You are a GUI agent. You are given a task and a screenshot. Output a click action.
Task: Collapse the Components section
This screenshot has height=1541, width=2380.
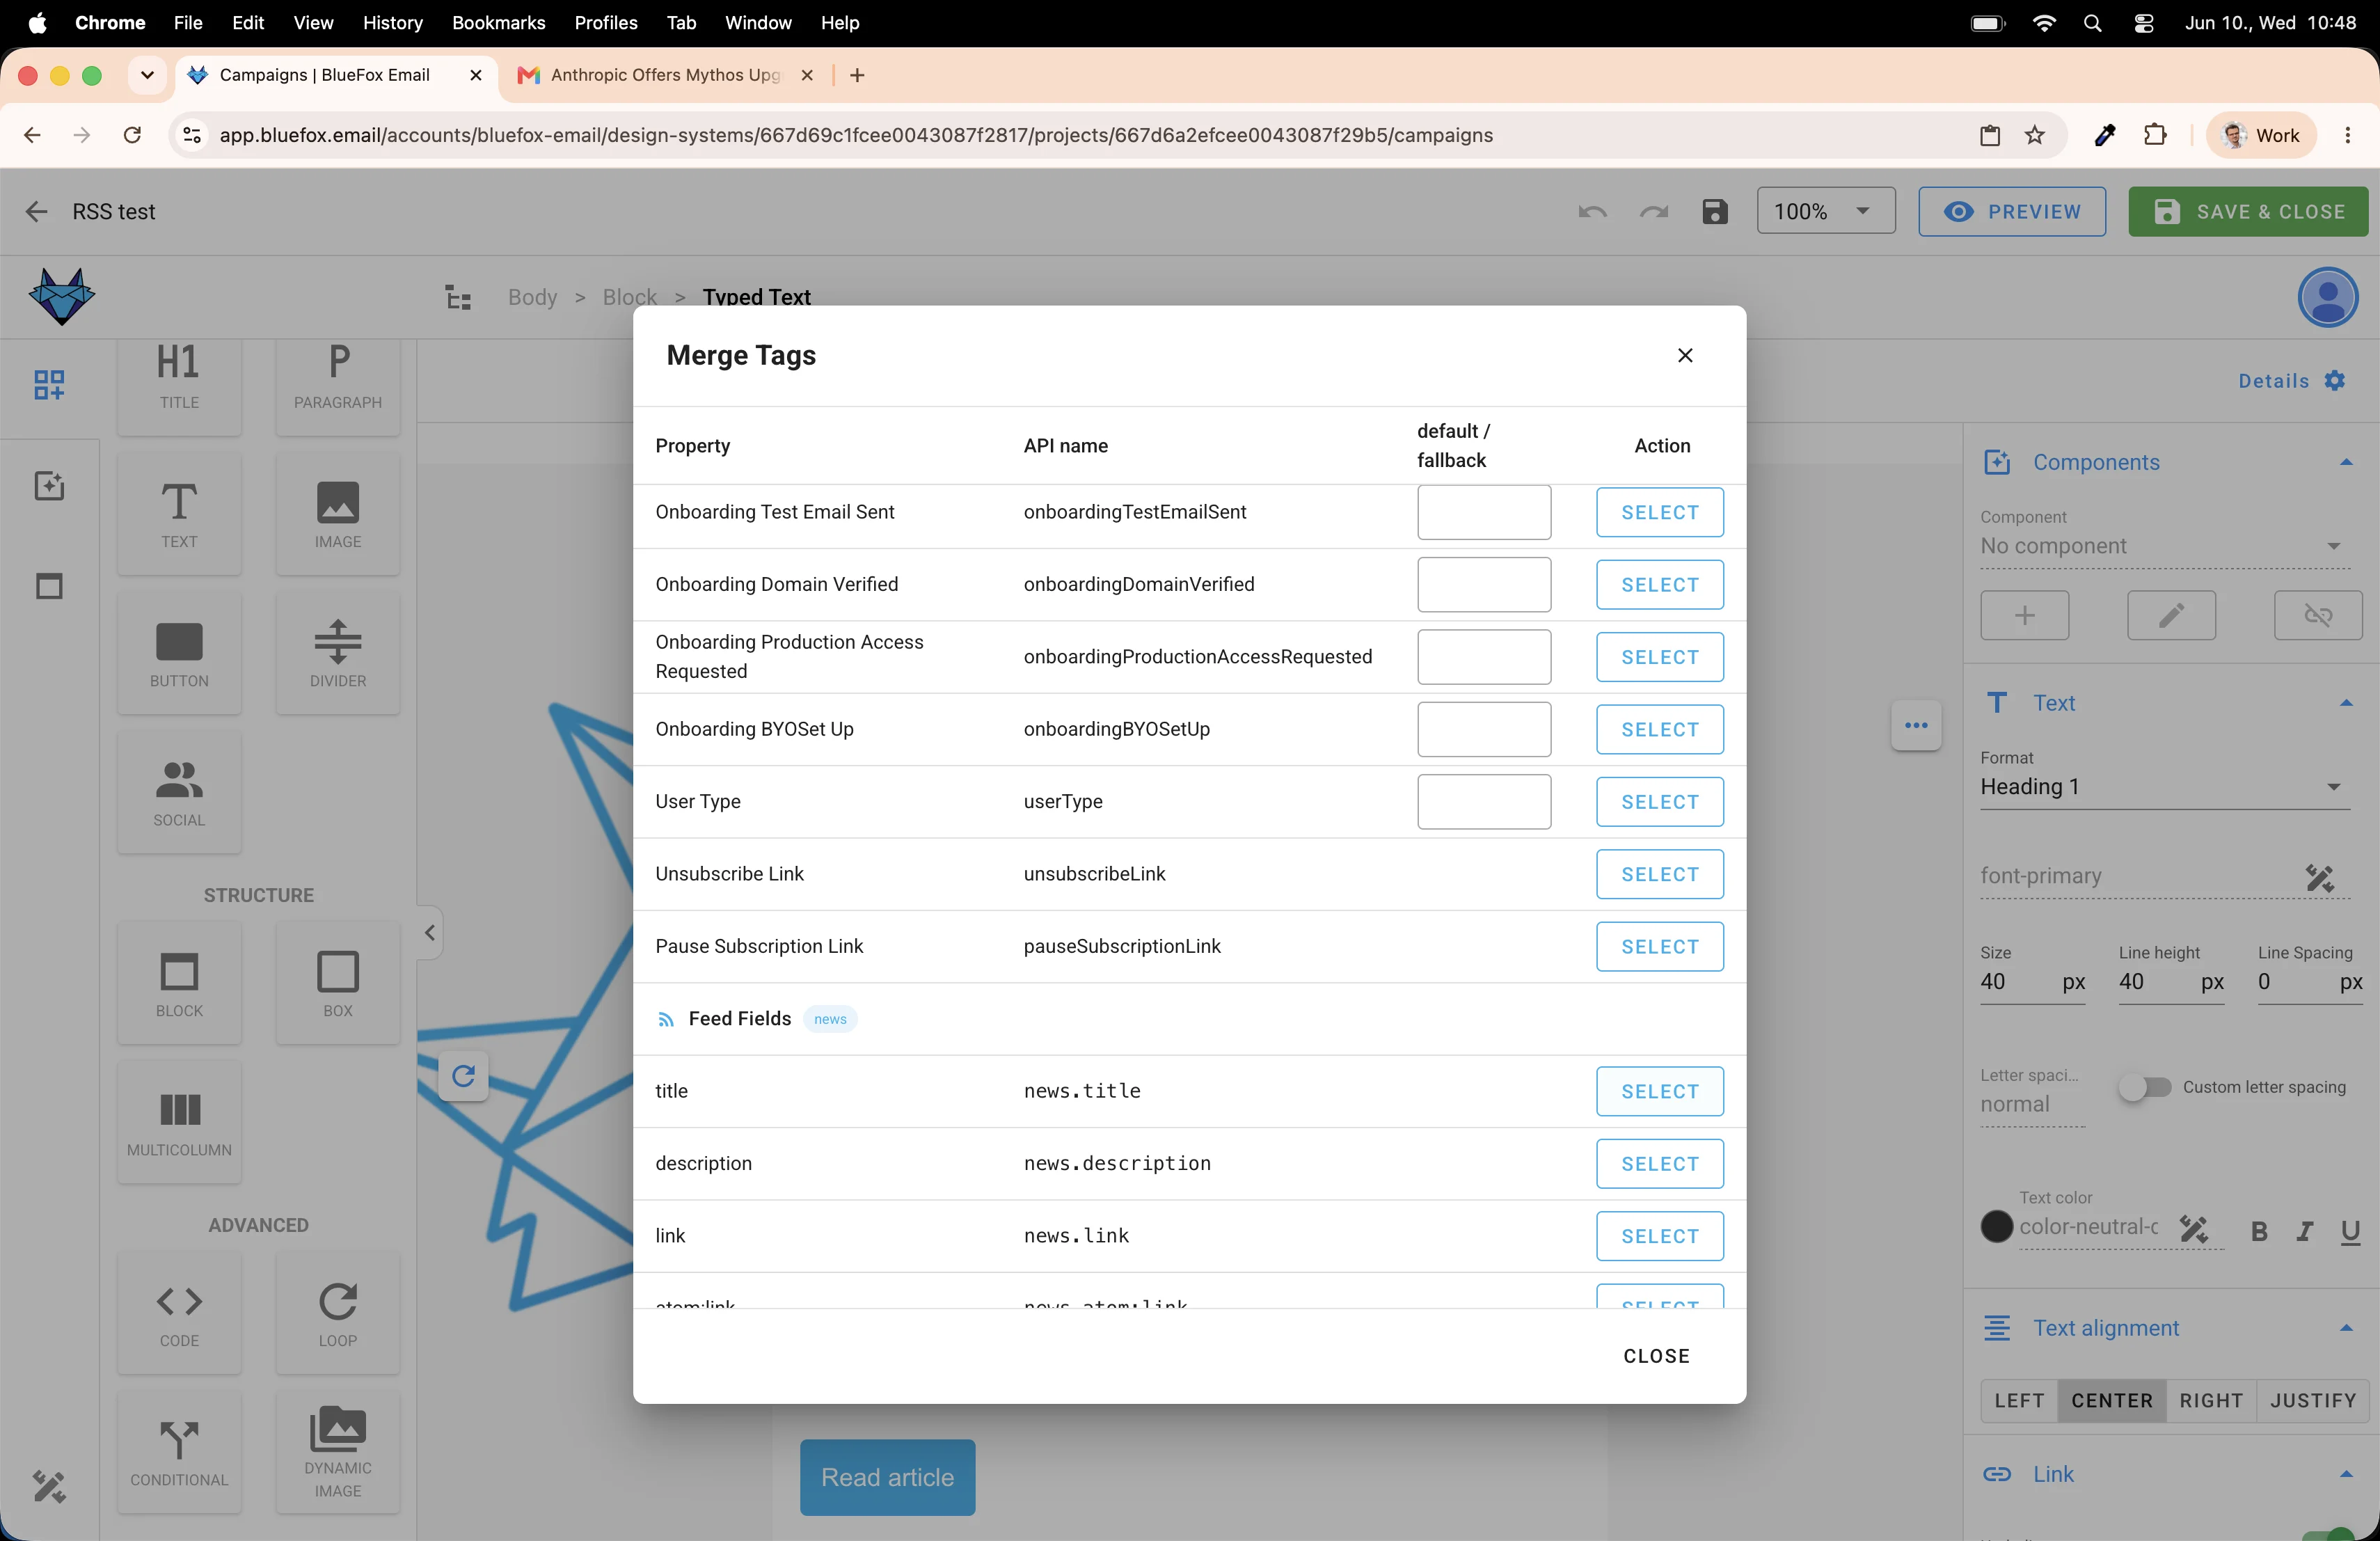pos(2345,462)
